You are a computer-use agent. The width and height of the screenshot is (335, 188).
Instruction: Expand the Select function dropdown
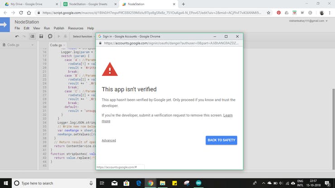coord(84,37)
